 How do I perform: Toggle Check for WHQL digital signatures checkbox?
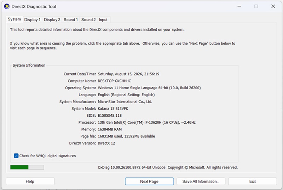pos(16,156)
